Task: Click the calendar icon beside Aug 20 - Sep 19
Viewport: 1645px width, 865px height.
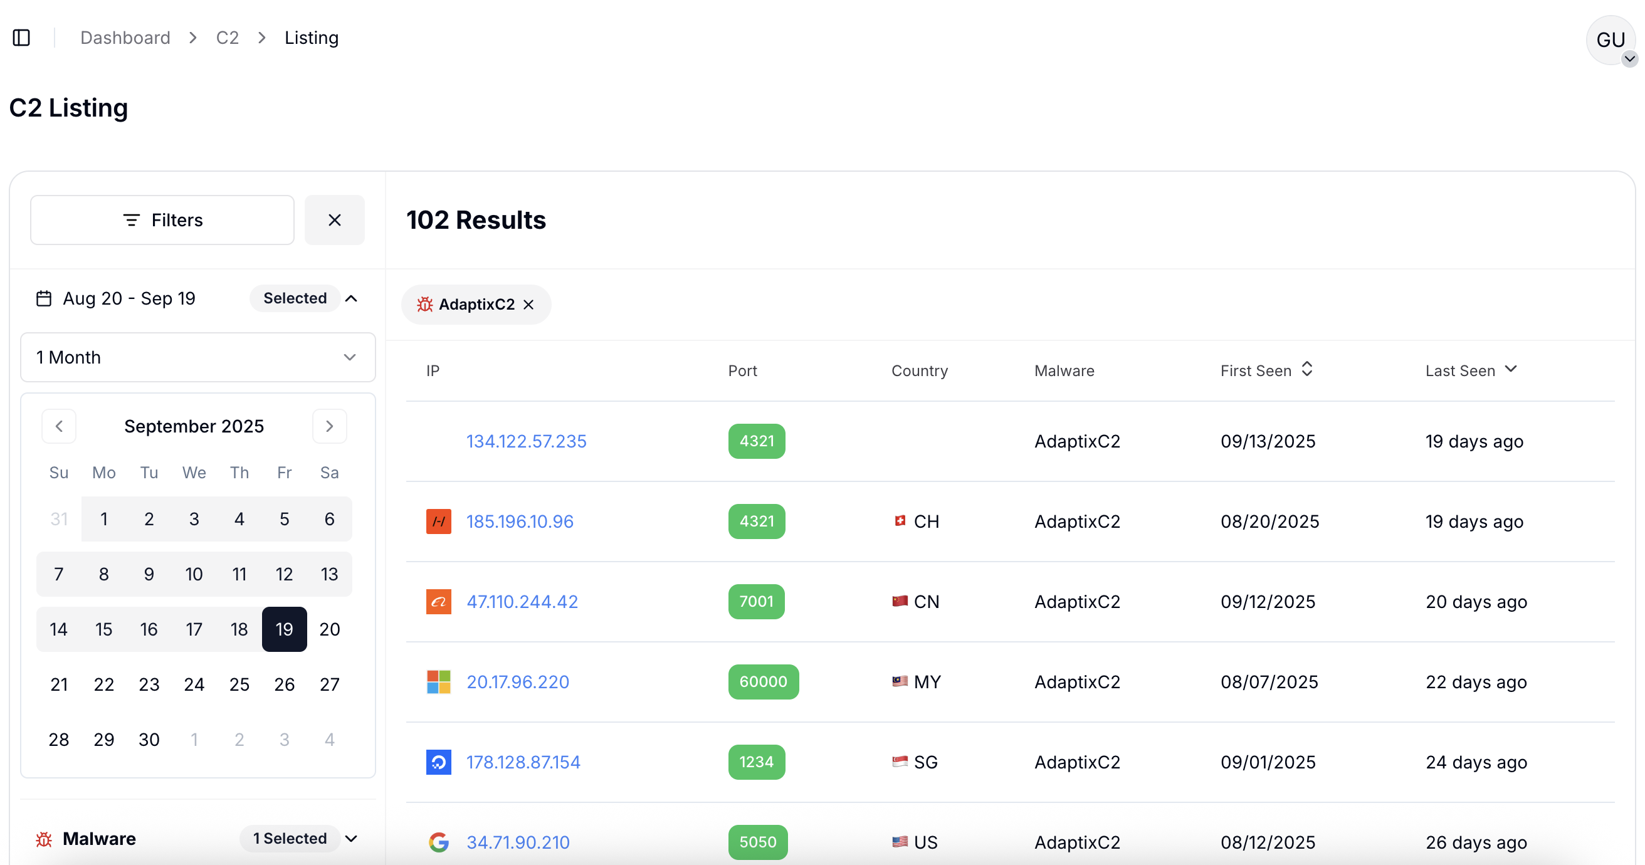Action: [x=43, y=298]
